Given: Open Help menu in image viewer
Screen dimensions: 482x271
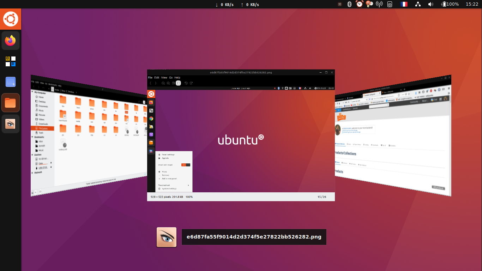Looking at the screenshot, I should [177, 78].
